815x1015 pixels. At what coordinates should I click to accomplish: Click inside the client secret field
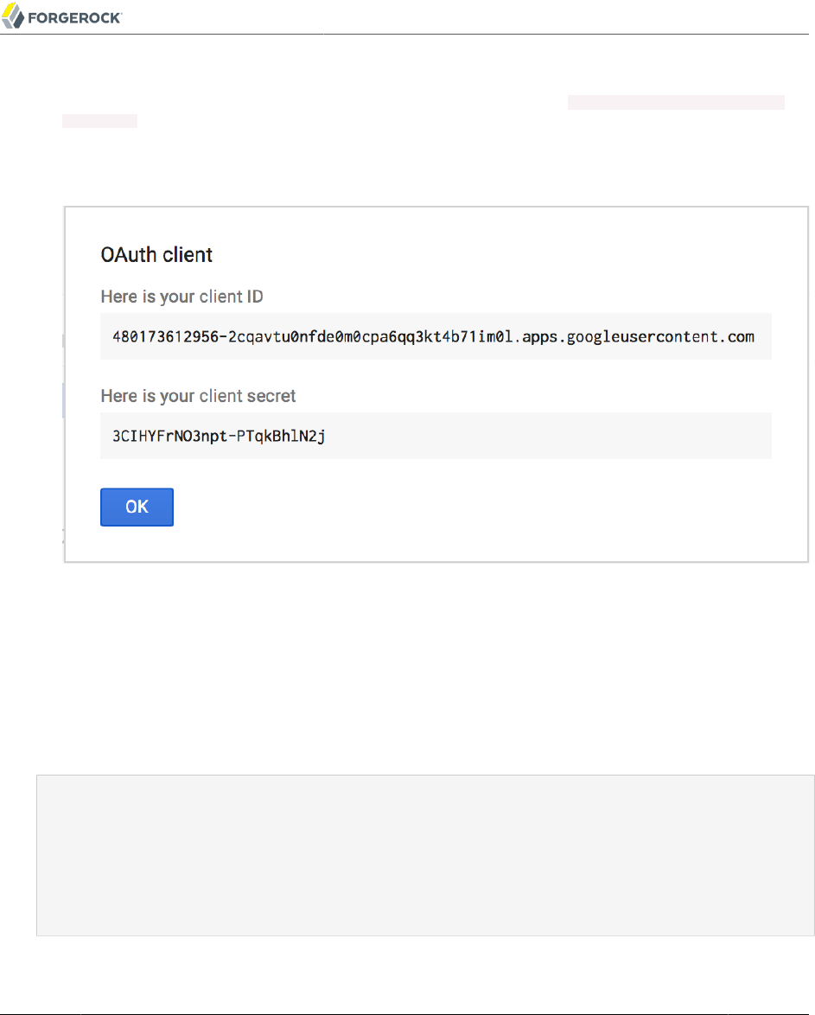[435, 436]
